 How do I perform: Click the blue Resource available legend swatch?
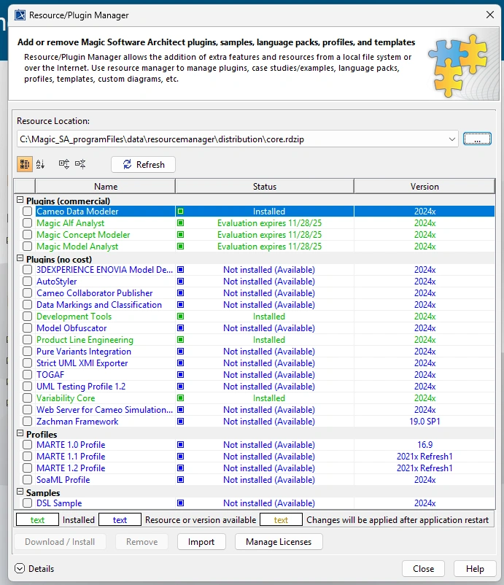[120, 519]
